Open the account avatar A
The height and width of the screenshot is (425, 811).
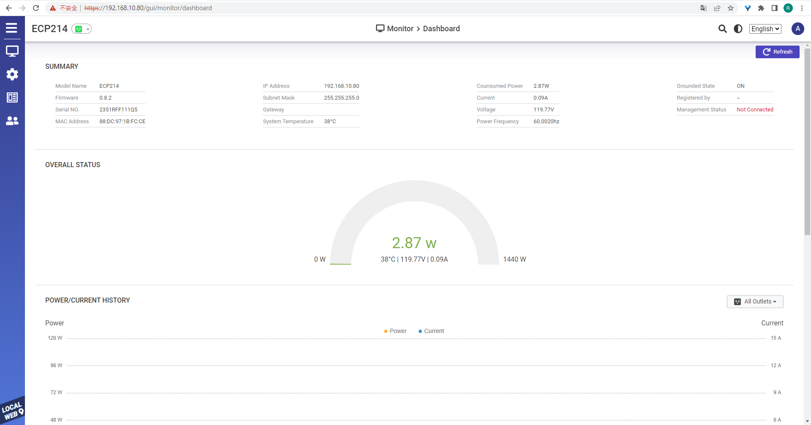point(797,29)
